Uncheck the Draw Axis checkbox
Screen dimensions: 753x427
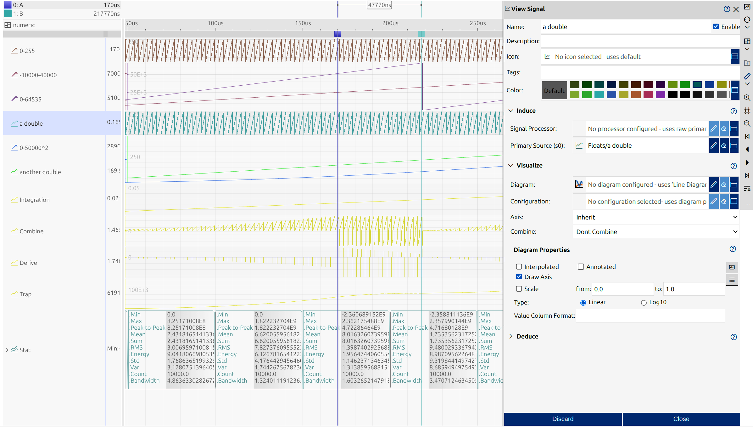pyautogui.click(x=519, y=277)
